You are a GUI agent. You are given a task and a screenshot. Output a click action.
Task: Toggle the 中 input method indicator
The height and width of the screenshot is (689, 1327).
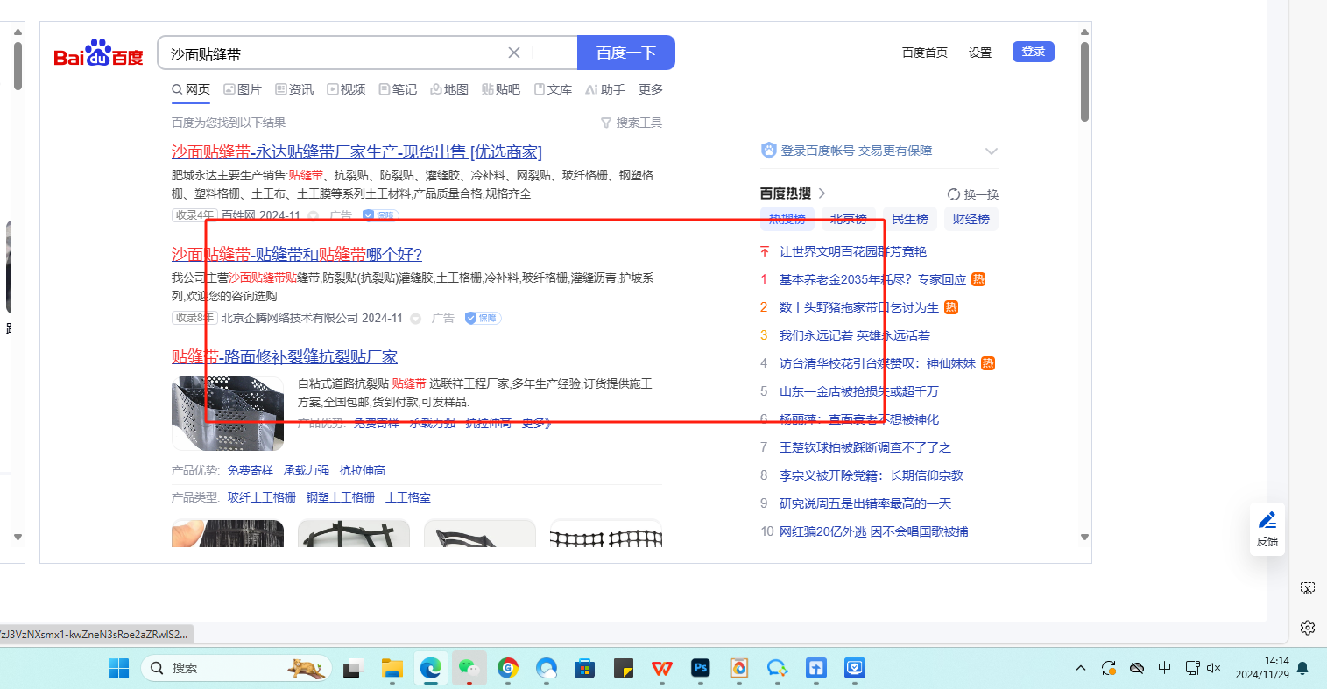click(x=1164, y=668)
